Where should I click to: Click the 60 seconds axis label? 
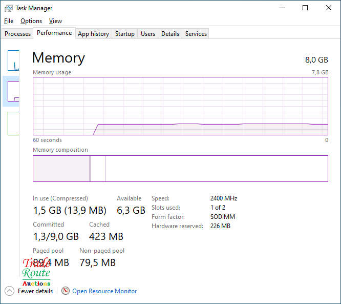coord(47,140)
